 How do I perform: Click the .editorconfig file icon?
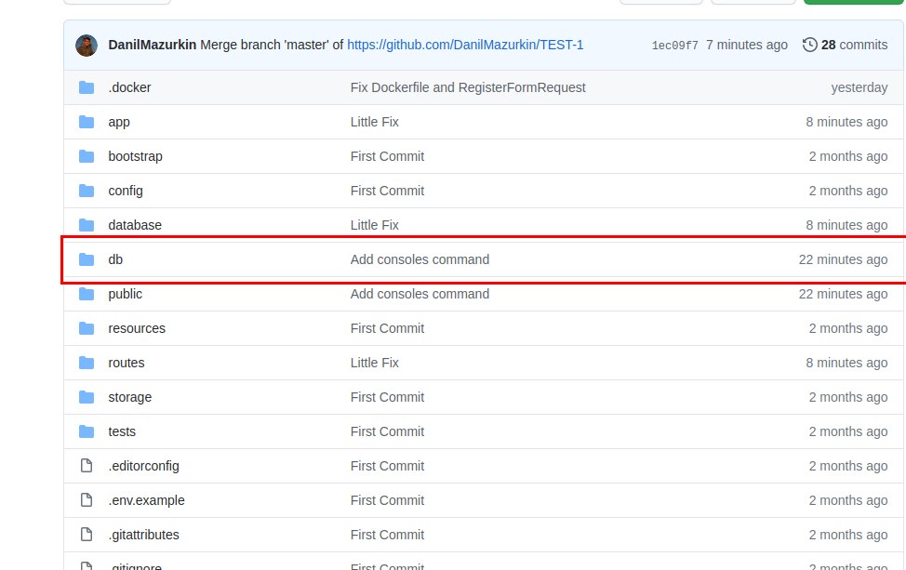87,466
